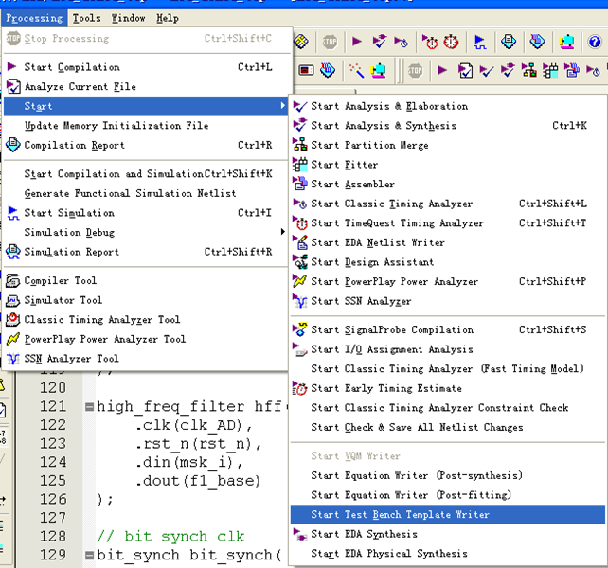Select Update Memory Initialization File
The width and height of the screenshot is (608, 568).
146,126
